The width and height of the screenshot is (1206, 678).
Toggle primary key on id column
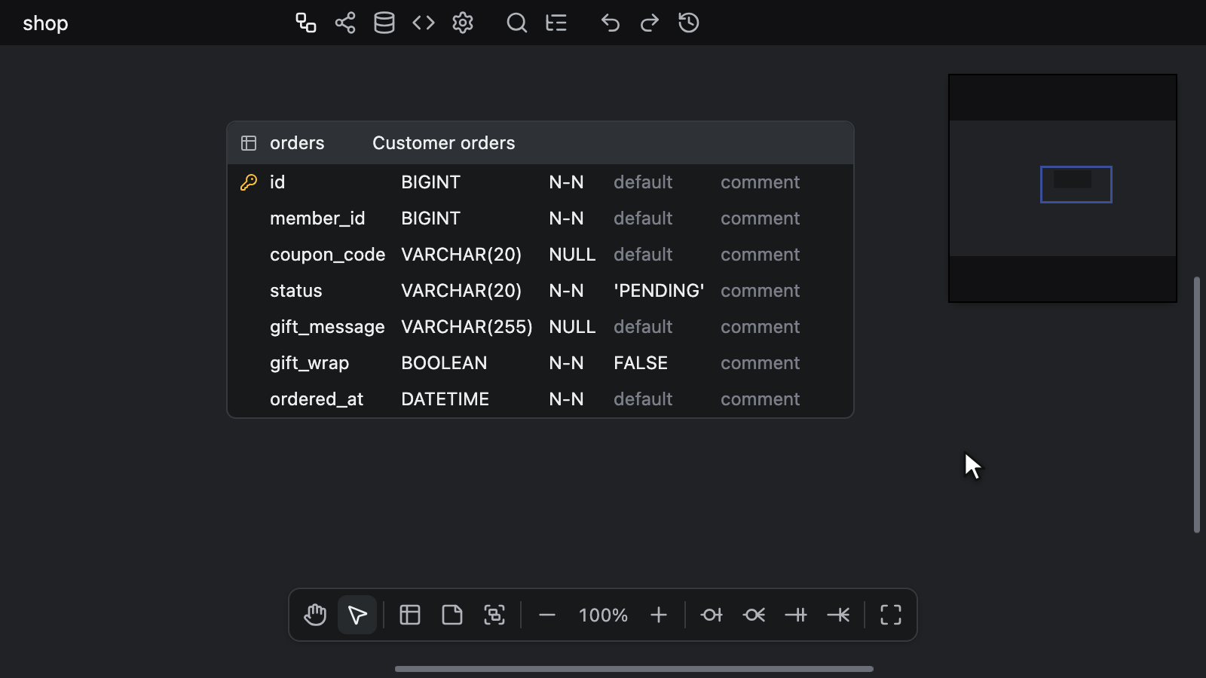tap(249, 182)
